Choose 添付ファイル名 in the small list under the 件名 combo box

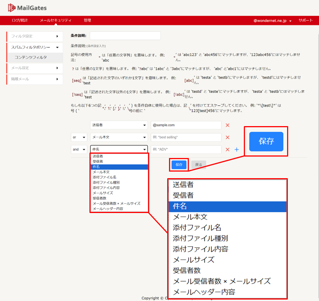(119, 177)
